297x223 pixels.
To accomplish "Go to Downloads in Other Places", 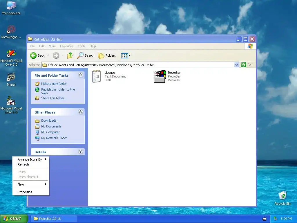I will [x=49, y=121].
